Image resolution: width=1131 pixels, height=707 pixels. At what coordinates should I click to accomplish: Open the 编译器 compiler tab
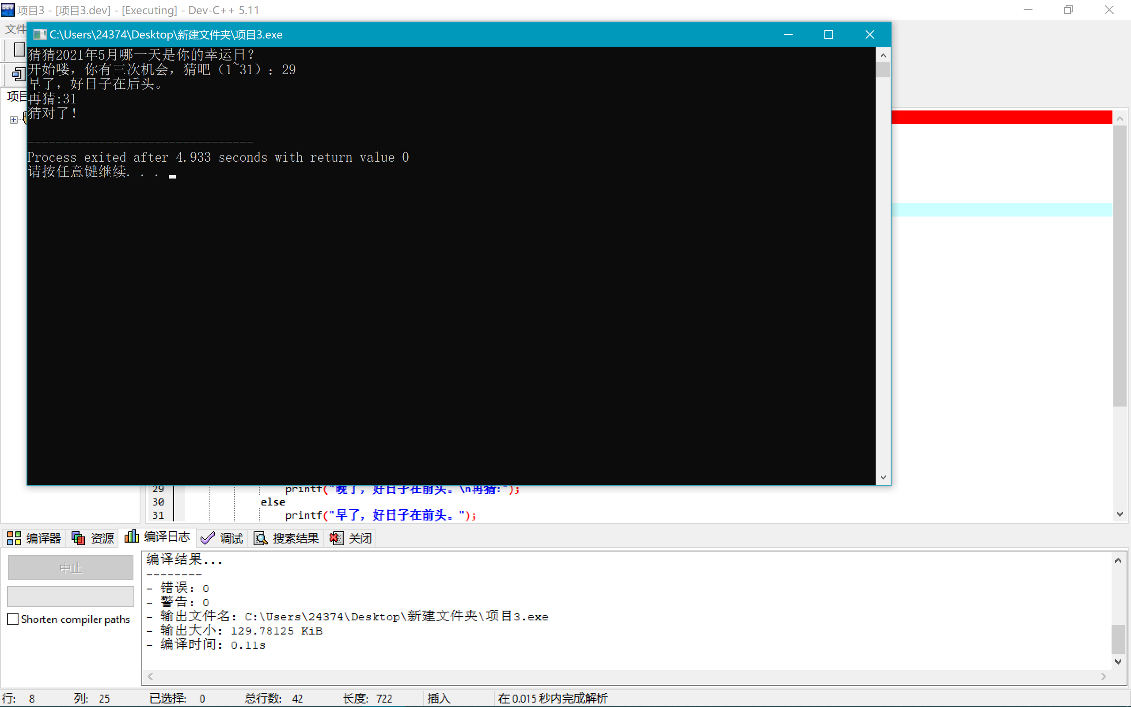point(34,538)
